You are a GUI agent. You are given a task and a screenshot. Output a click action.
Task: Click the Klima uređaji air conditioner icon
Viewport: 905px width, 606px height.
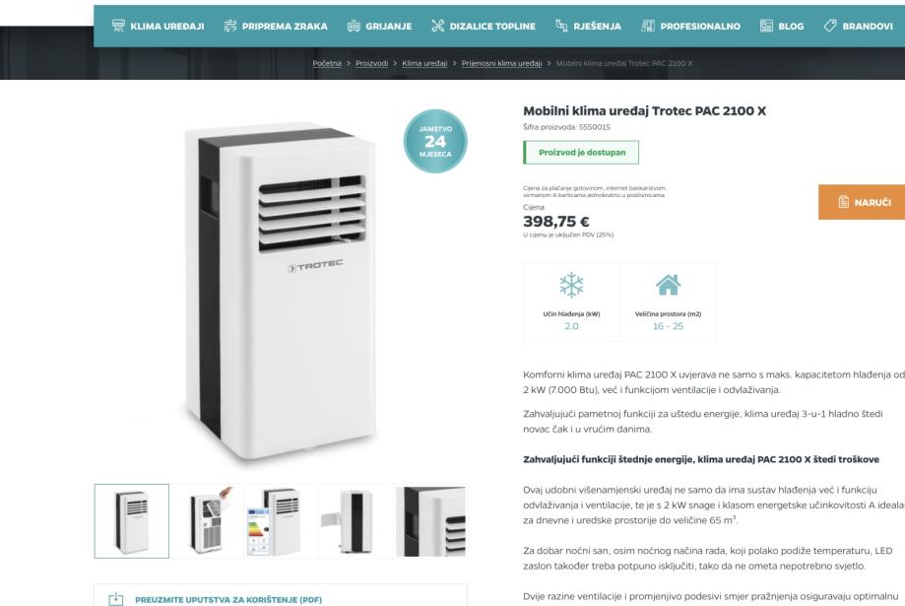pyautogui.click(x=118, y=26)
